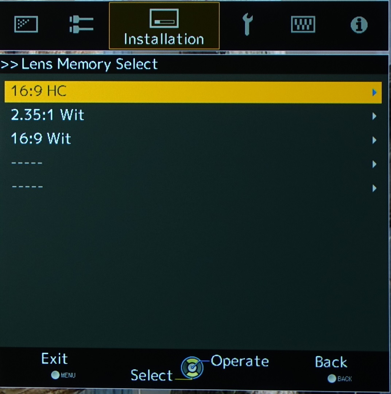Open the wrench Display Setup icon
The image size is (391, 394).
(248, 24)
